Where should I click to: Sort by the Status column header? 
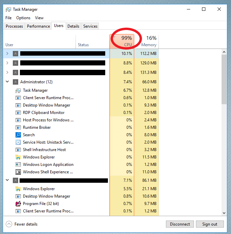93,41
